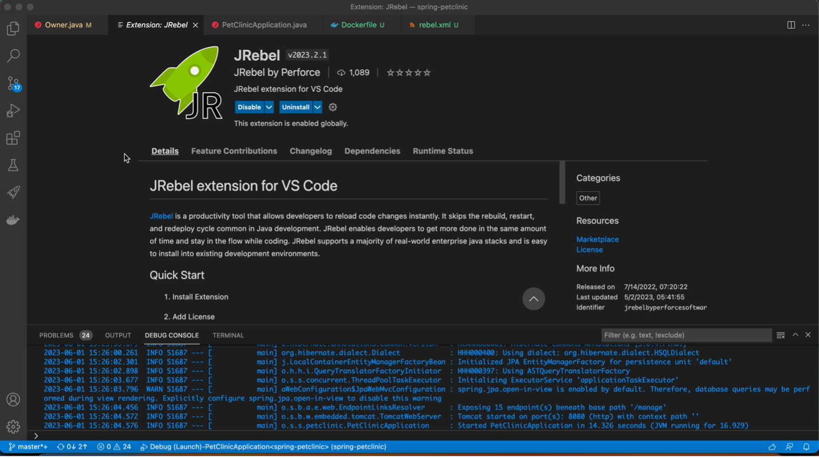819x458 pixels.
Task: Open the Problems panel tab
Action: pos(65,335)
